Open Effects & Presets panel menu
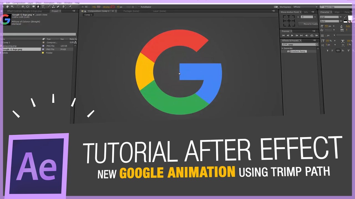This screenshot has height=199, width=355. (x=314, y=40)
